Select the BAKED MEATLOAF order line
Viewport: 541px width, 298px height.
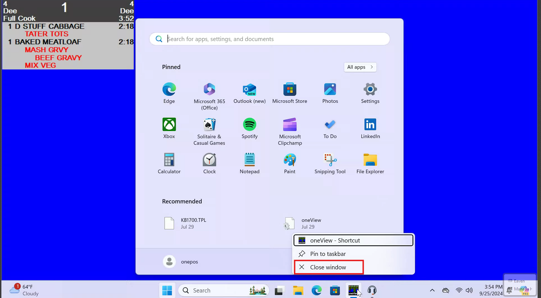tap(68, 42)
